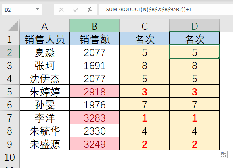Click active cell D2 showing 5
233x168 pixels.
[194, 52]
